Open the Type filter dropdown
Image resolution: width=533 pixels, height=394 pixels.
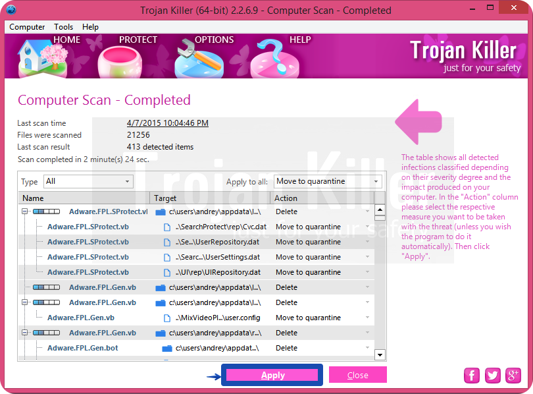(88, 181)
